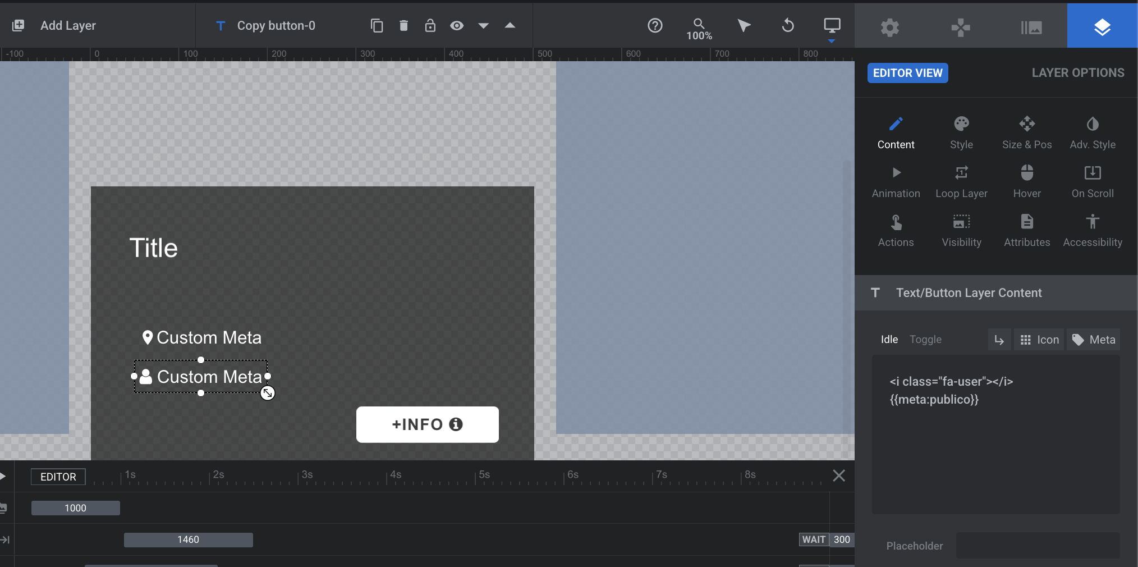The width and height of the screenshot is (1138, 567).
Task: Expand the layer order down arrow
Action: coord(483,26)
